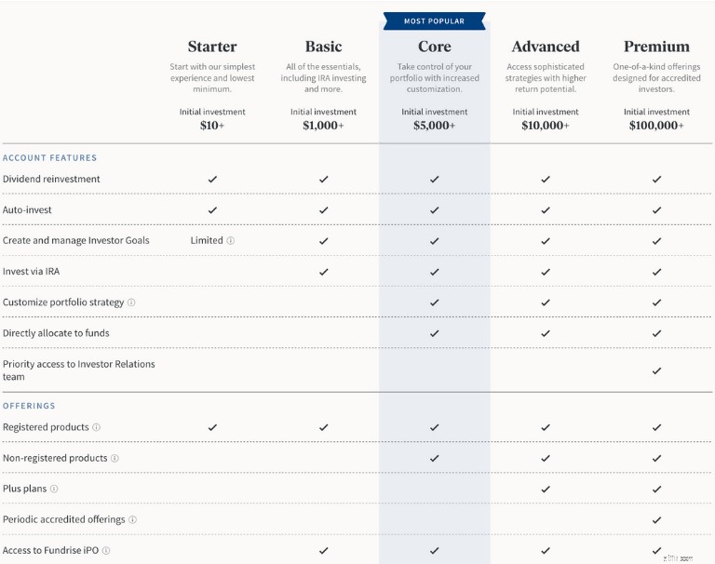Click the Dividend reinvestment row label

tap(51, 179)
